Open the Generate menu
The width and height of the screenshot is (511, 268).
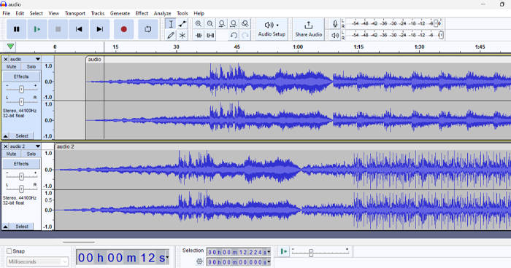(x=120, y=13)
